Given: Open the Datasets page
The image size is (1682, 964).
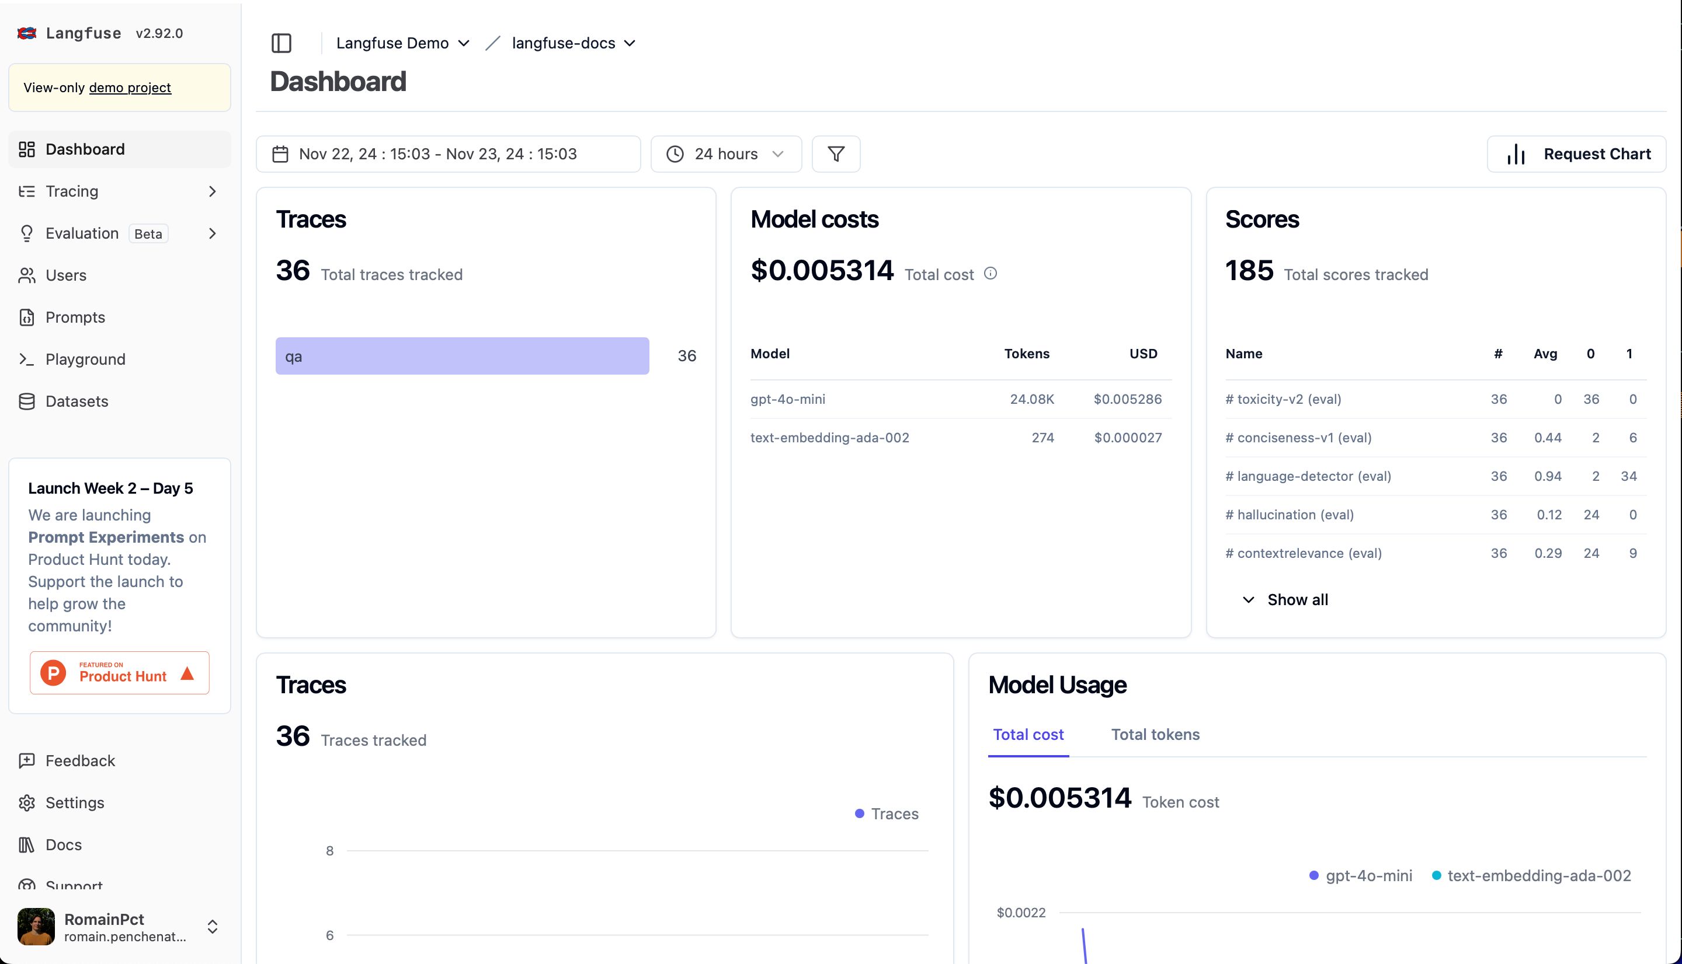Looking at the screenshot, I should [120, 401].
